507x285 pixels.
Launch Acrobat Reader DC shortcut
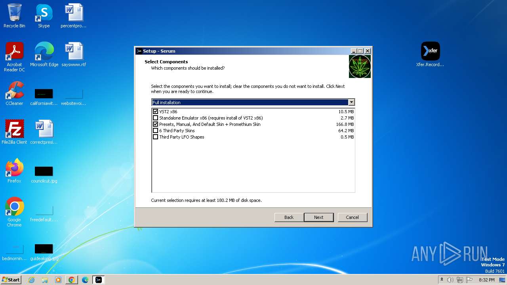[14, 57]
